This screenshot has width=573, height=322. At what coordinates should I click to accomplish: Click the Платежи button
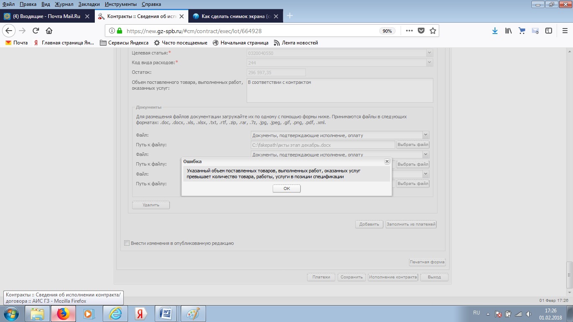321,277
